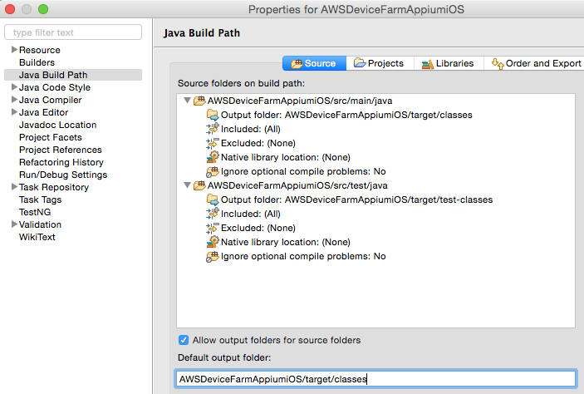584x394 pixels.
Task: Open the Javadoc Location page
Action: coord(57,125)
